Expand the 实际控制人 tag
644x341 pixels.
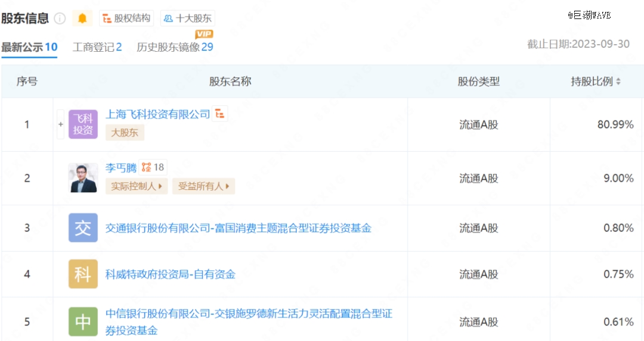point(137,186)
